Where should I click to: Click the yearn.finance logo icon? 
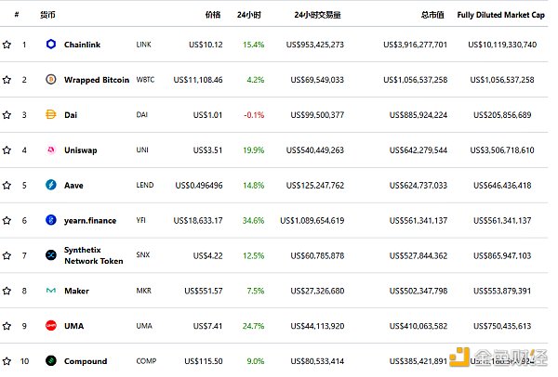pyautogui.click(x=51, y=220)
